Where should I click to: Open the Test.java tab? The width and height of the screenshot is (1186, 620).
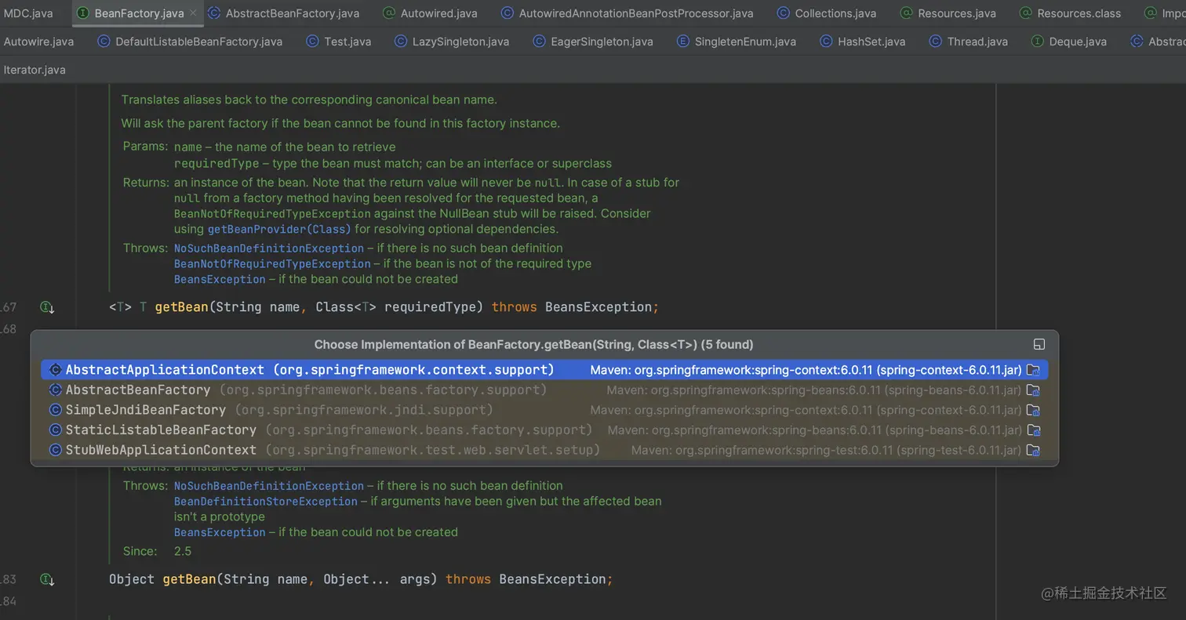(339, 42)
